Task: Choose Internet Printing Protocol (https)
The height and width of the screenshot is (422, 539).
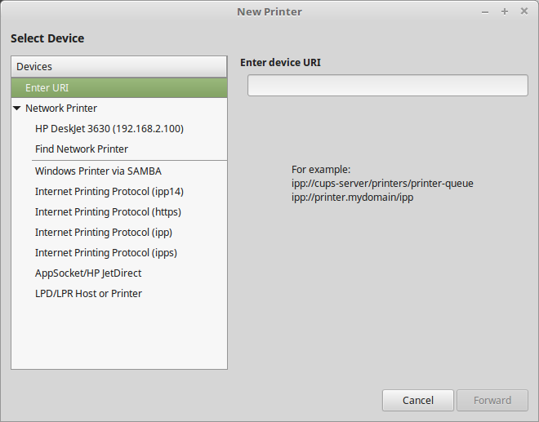Action: (x=108, y=212)
